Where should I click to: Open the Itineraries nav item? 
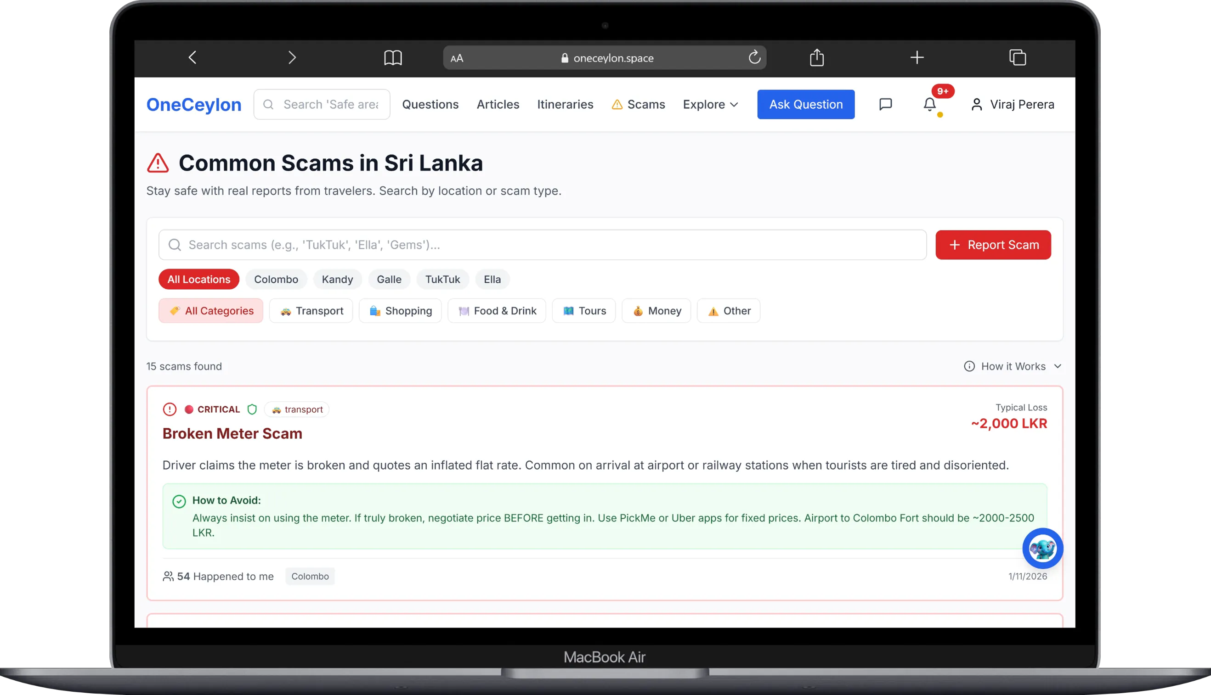point(565,105)
